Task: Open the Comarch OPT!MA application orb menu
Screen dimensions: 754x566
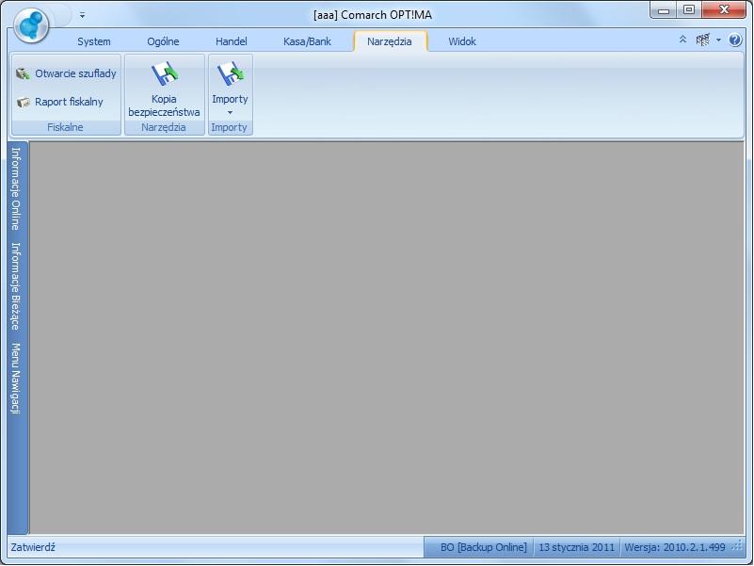Action: pos(31,24)
